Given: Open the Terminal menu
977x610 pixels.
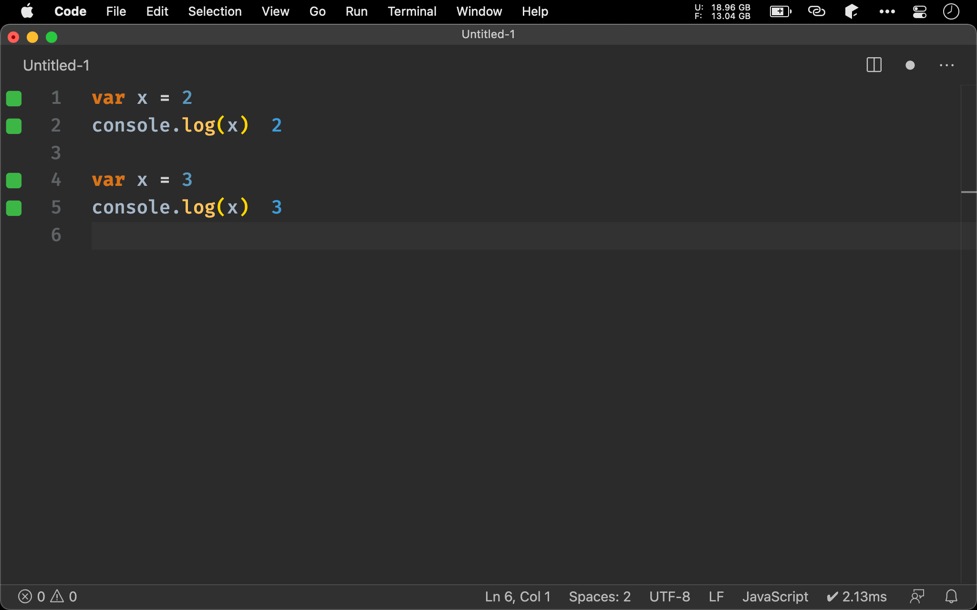Looking at the screenshot, I should pyautogui.click(x=412, y=11).
